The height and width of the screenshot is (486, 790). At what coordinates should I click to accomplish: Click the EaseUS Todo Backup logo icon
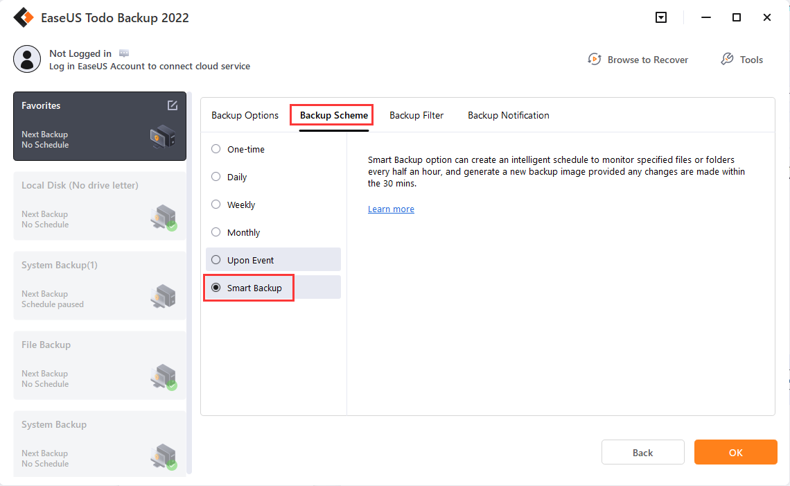23,17
